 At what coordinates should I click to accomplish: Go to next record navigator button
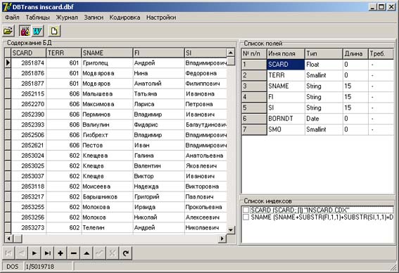(x=34, y=253)
